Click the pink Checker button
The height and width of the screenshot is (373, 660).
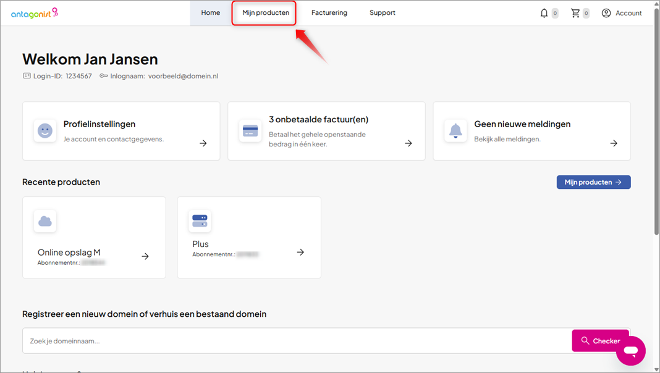click(x=600, y=341)
